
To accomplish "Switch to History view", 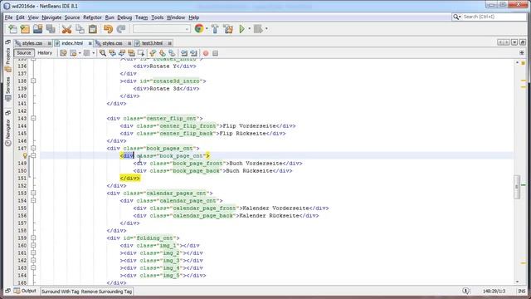I will [x=45, y=53].
